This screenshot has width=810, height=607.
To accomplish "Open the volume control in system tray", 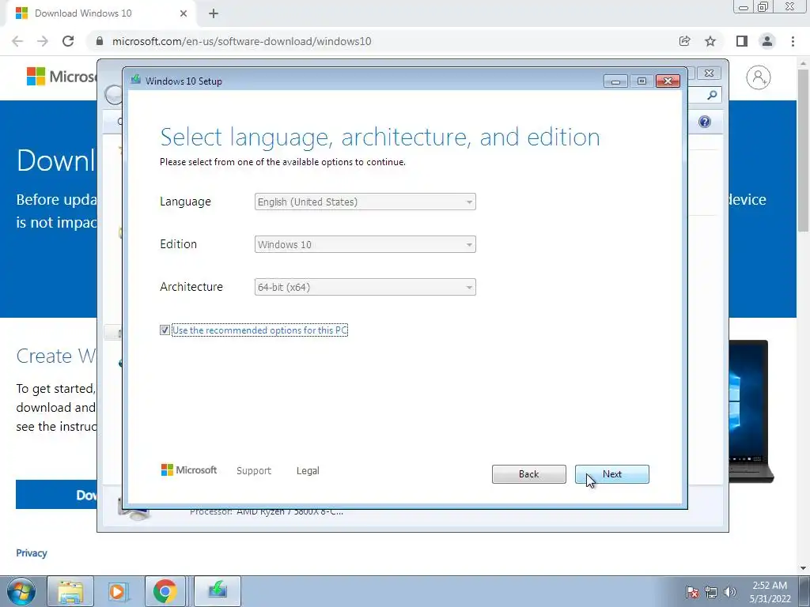I will tap(730, 592).
